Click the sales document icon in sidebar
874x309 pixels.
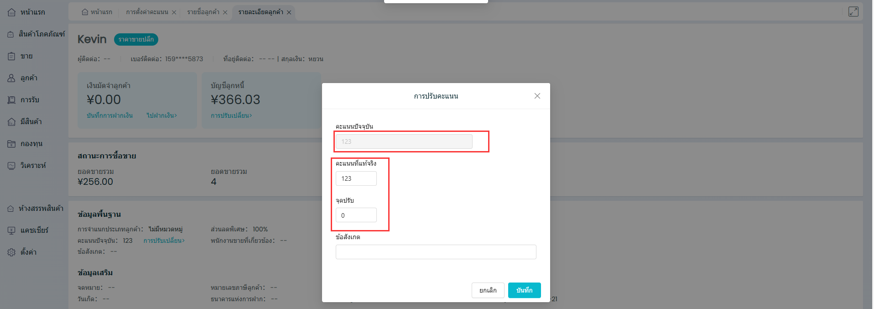(11, 56)
